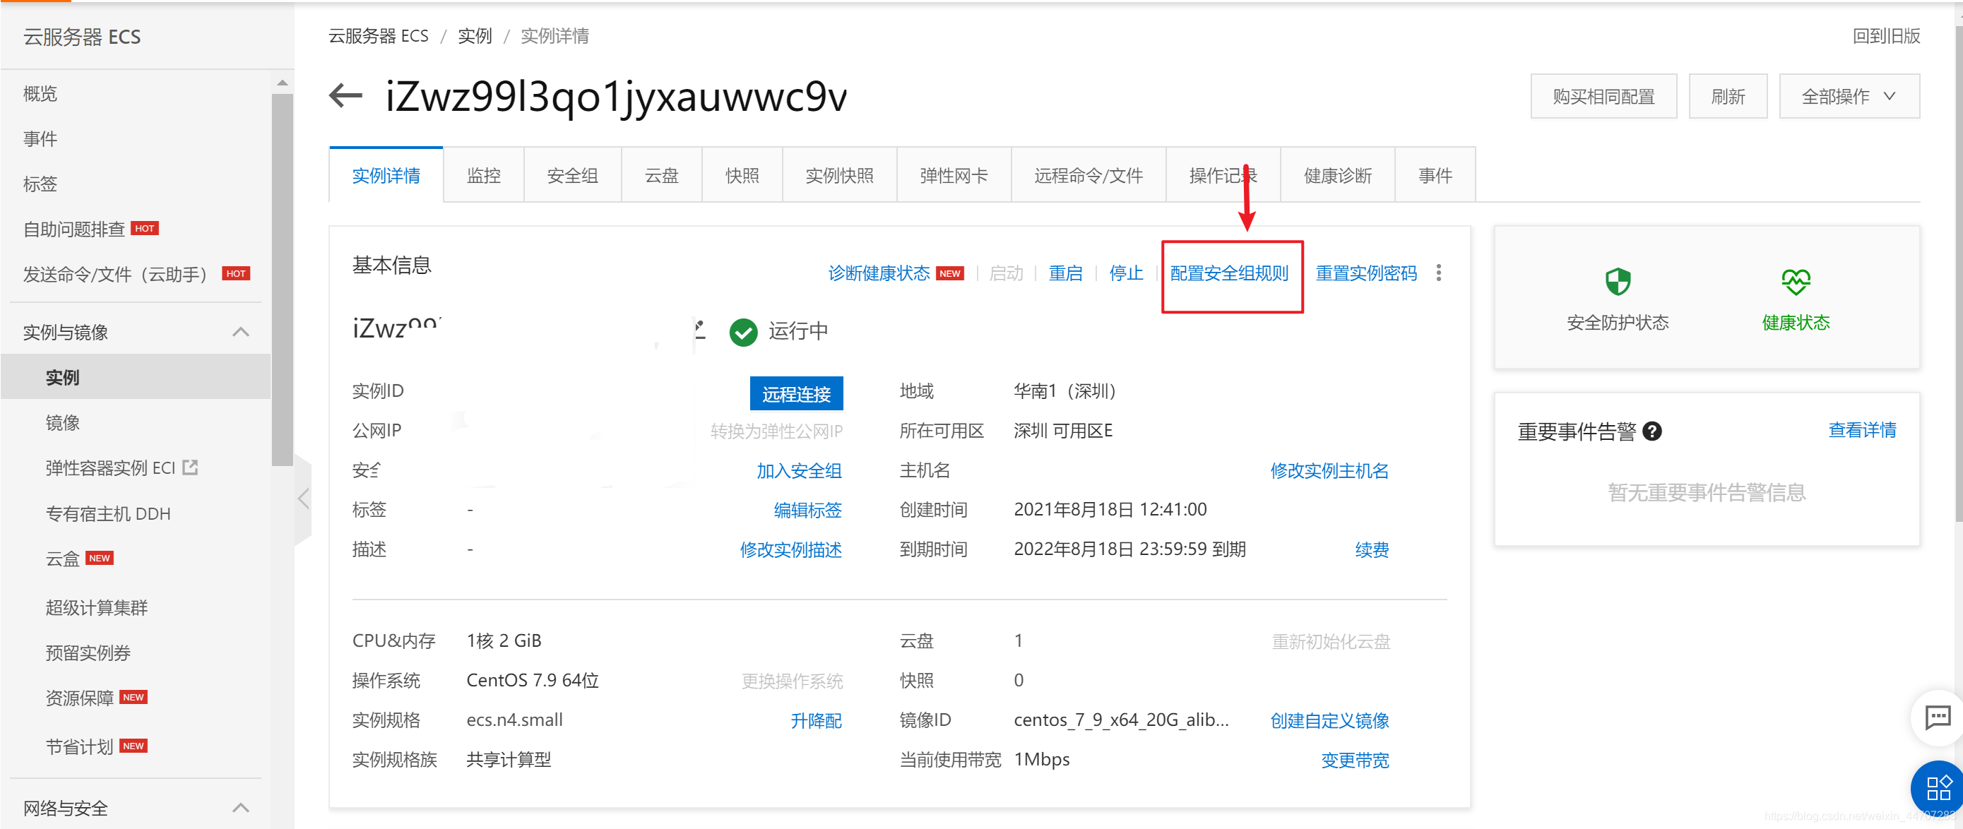
Task: Click the 健康状态 label
Action: [1796, 322]
